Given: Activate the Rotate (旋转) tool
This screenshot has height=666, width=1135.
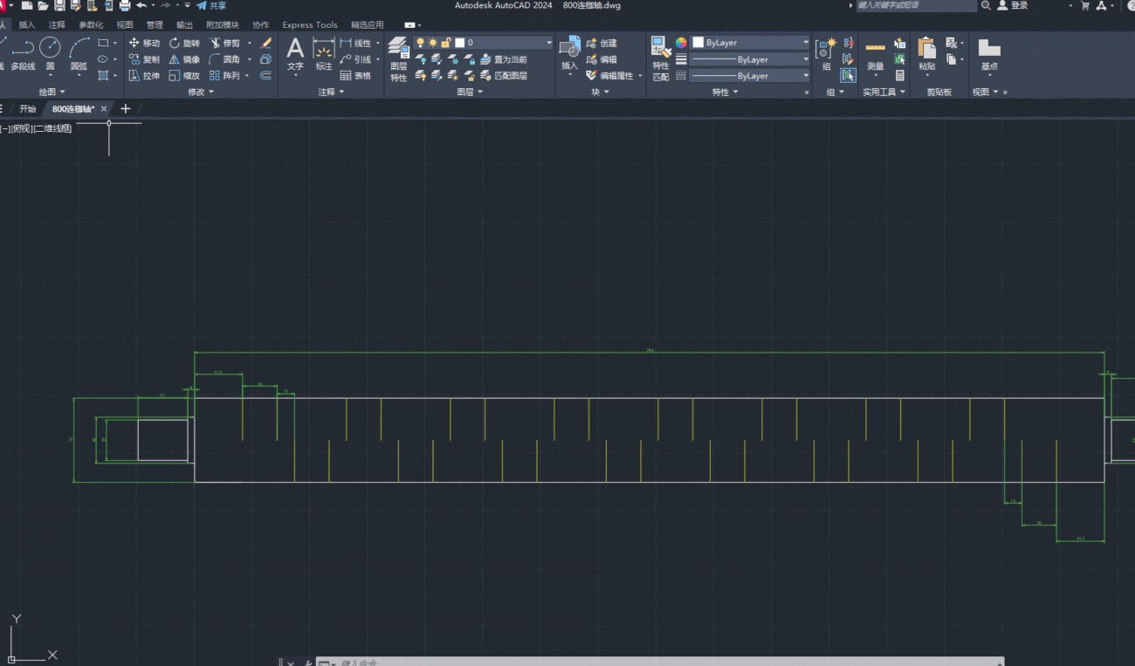Looking at the screenshot, I should tap(184, 43).
